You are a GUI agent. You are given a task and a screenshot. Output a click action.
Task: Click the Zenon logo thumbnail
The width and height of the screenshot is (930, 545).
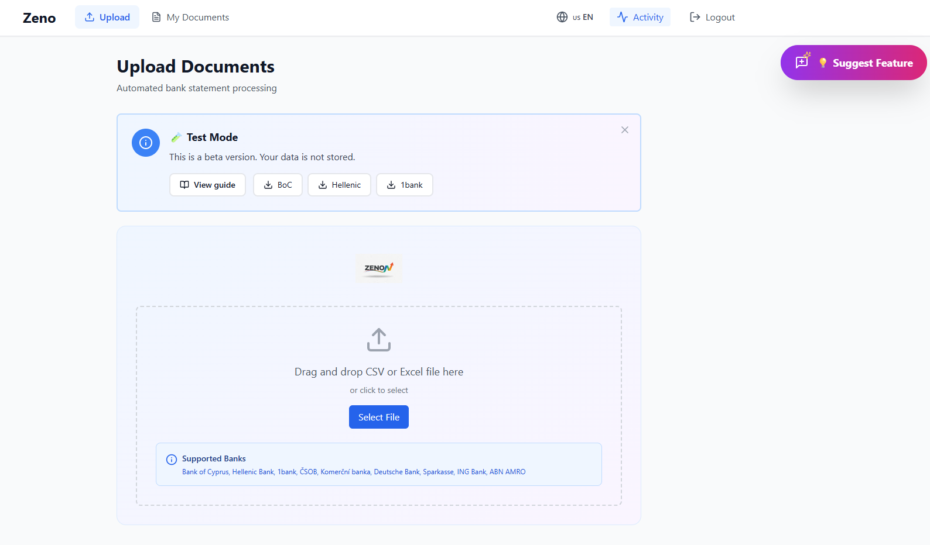point(379,268)
